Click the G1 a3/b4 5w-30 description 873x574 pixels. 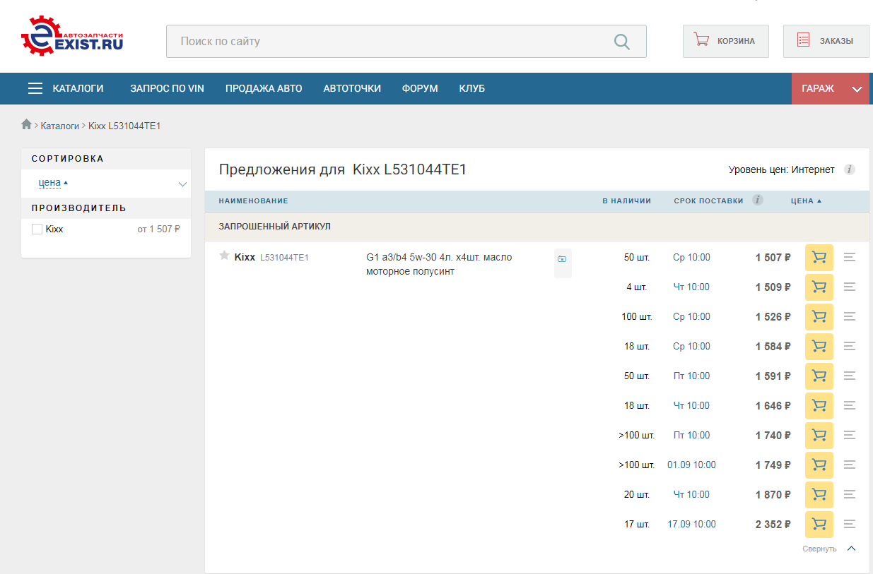click(439, 264)
